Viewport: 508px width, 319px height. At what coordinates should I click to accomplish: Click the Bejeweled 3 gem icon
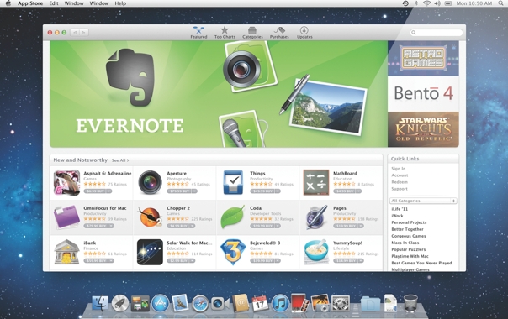pos(233,253)
